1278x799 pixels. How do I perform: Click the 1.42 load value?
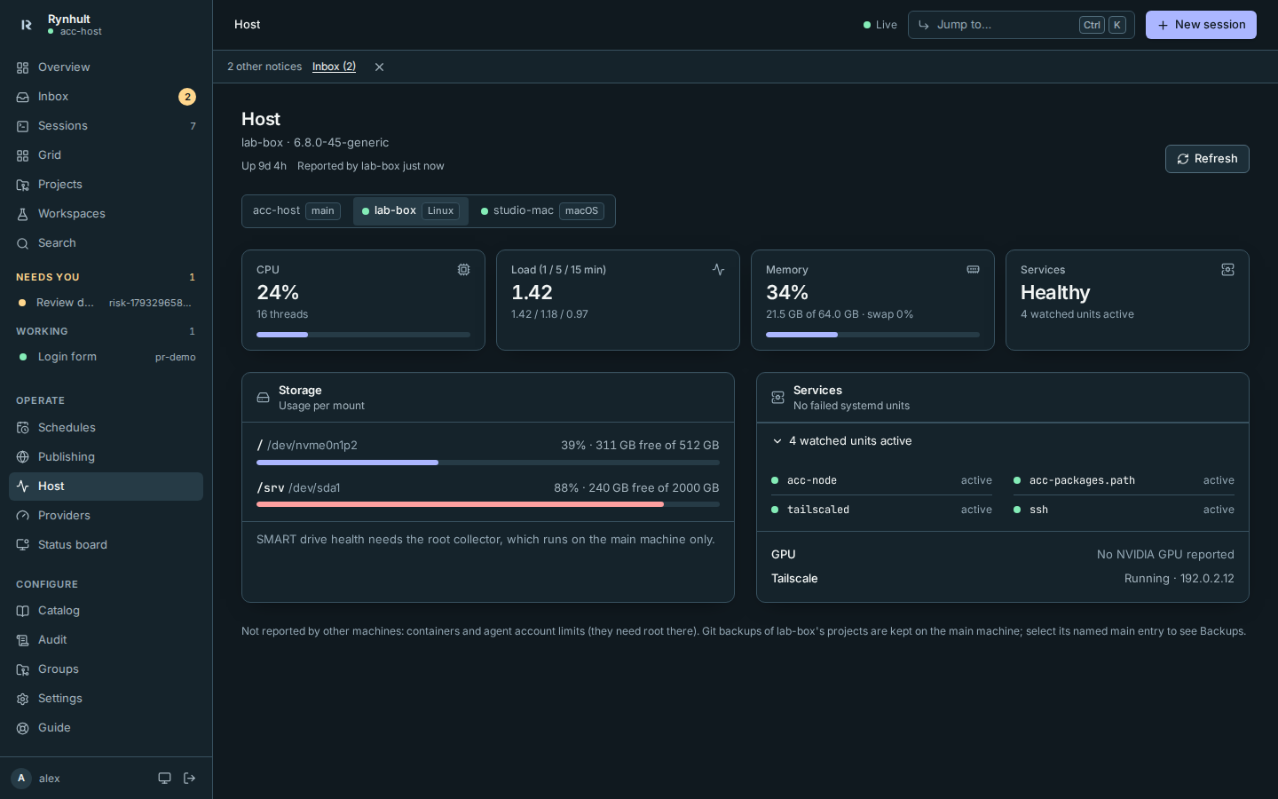(x=532, y=293)
